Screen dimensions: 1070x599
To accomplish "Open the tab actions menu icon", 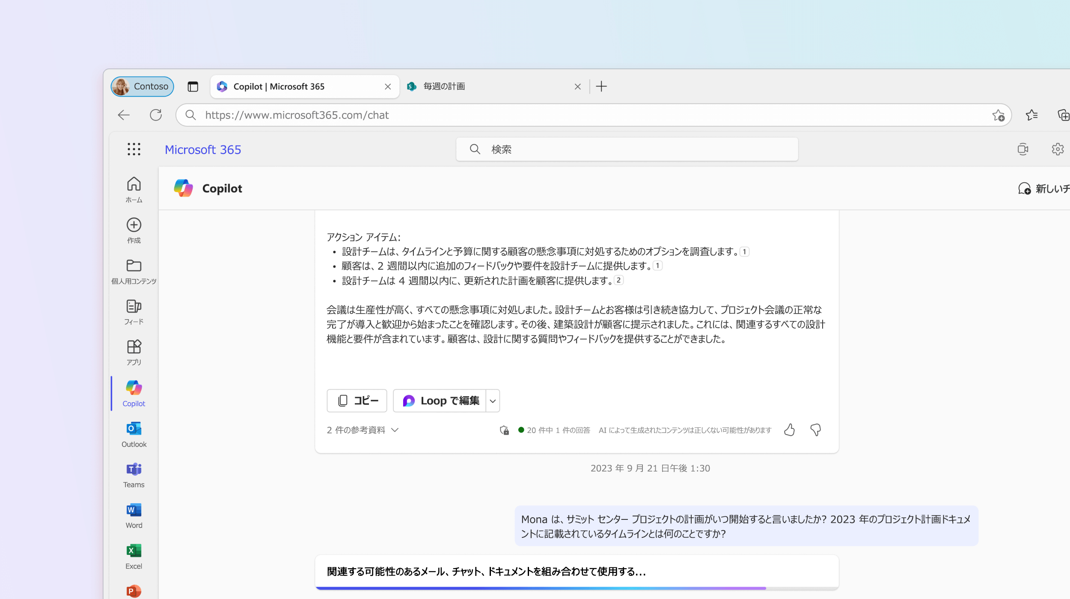I will 193,86.
